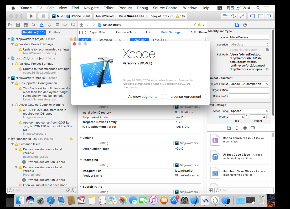Stop the running task in Xcode toolbar
Image resolution: width=290 pixels, height=209 pixels.
[x=43, y=16]
